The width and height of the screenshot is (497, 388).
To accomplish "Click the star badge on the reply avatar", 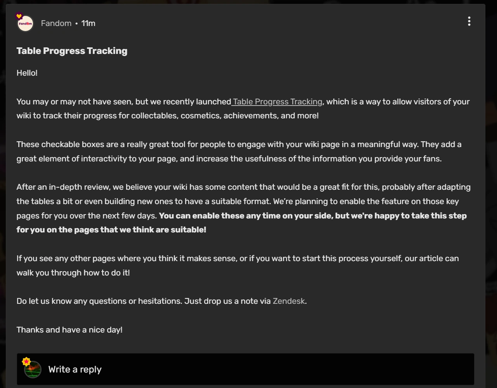I will click(26, 362).
